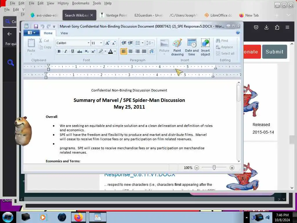The image size is (297, 223).
Task: Click the Firefox back arrow
Action: coord(10,34)
